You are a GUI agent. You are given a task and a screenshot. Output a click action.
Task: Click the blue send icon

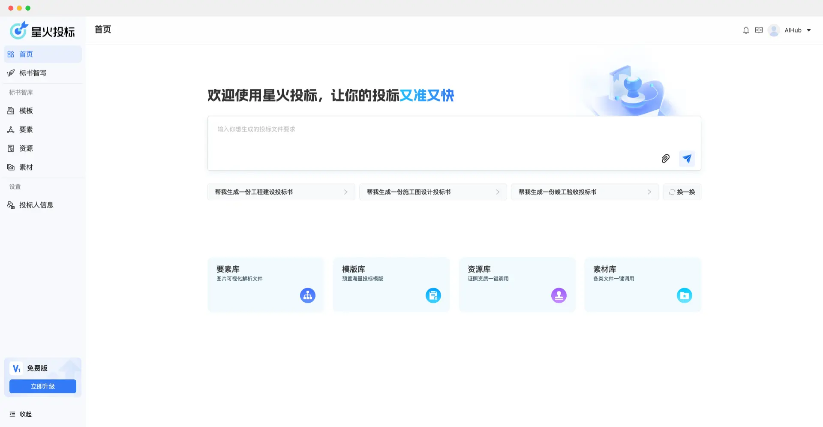coord(687,159)
